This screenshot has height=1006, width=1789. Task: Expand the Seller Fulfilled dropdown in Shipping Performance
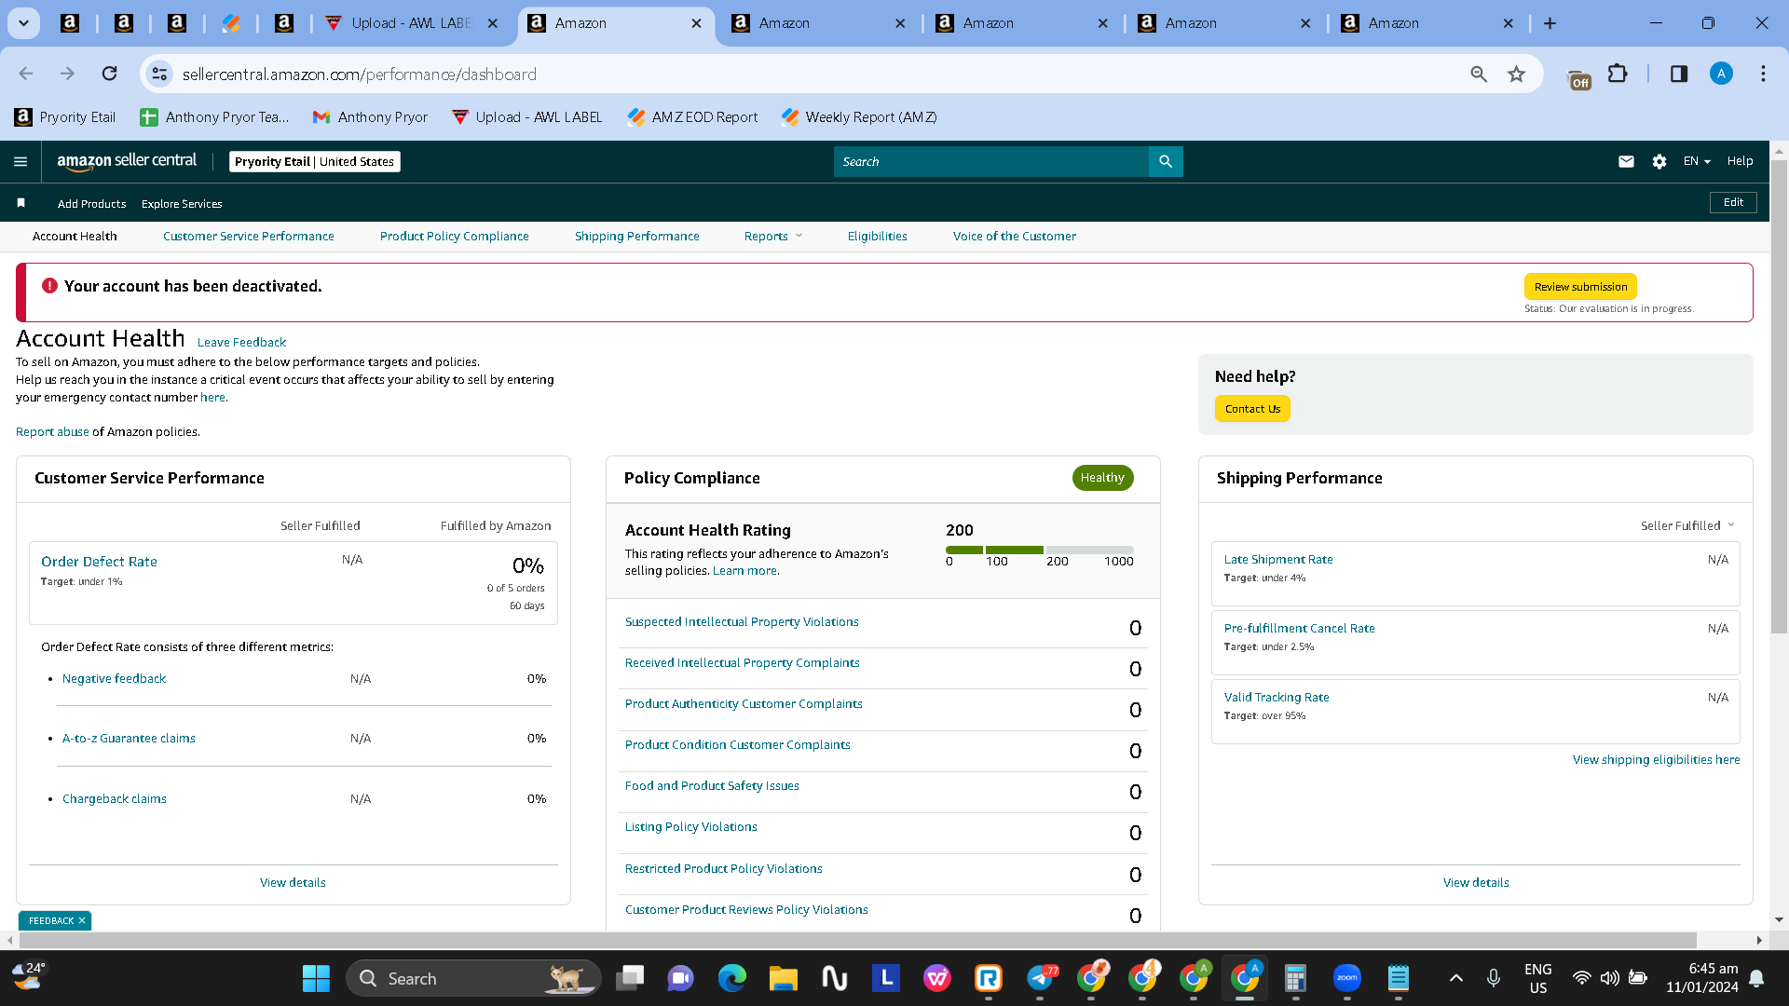[x=1687, y=525]
